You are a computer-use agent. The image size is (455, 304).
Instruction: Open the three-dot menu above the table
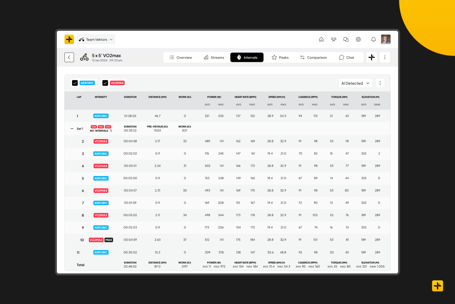click(380, 83)
